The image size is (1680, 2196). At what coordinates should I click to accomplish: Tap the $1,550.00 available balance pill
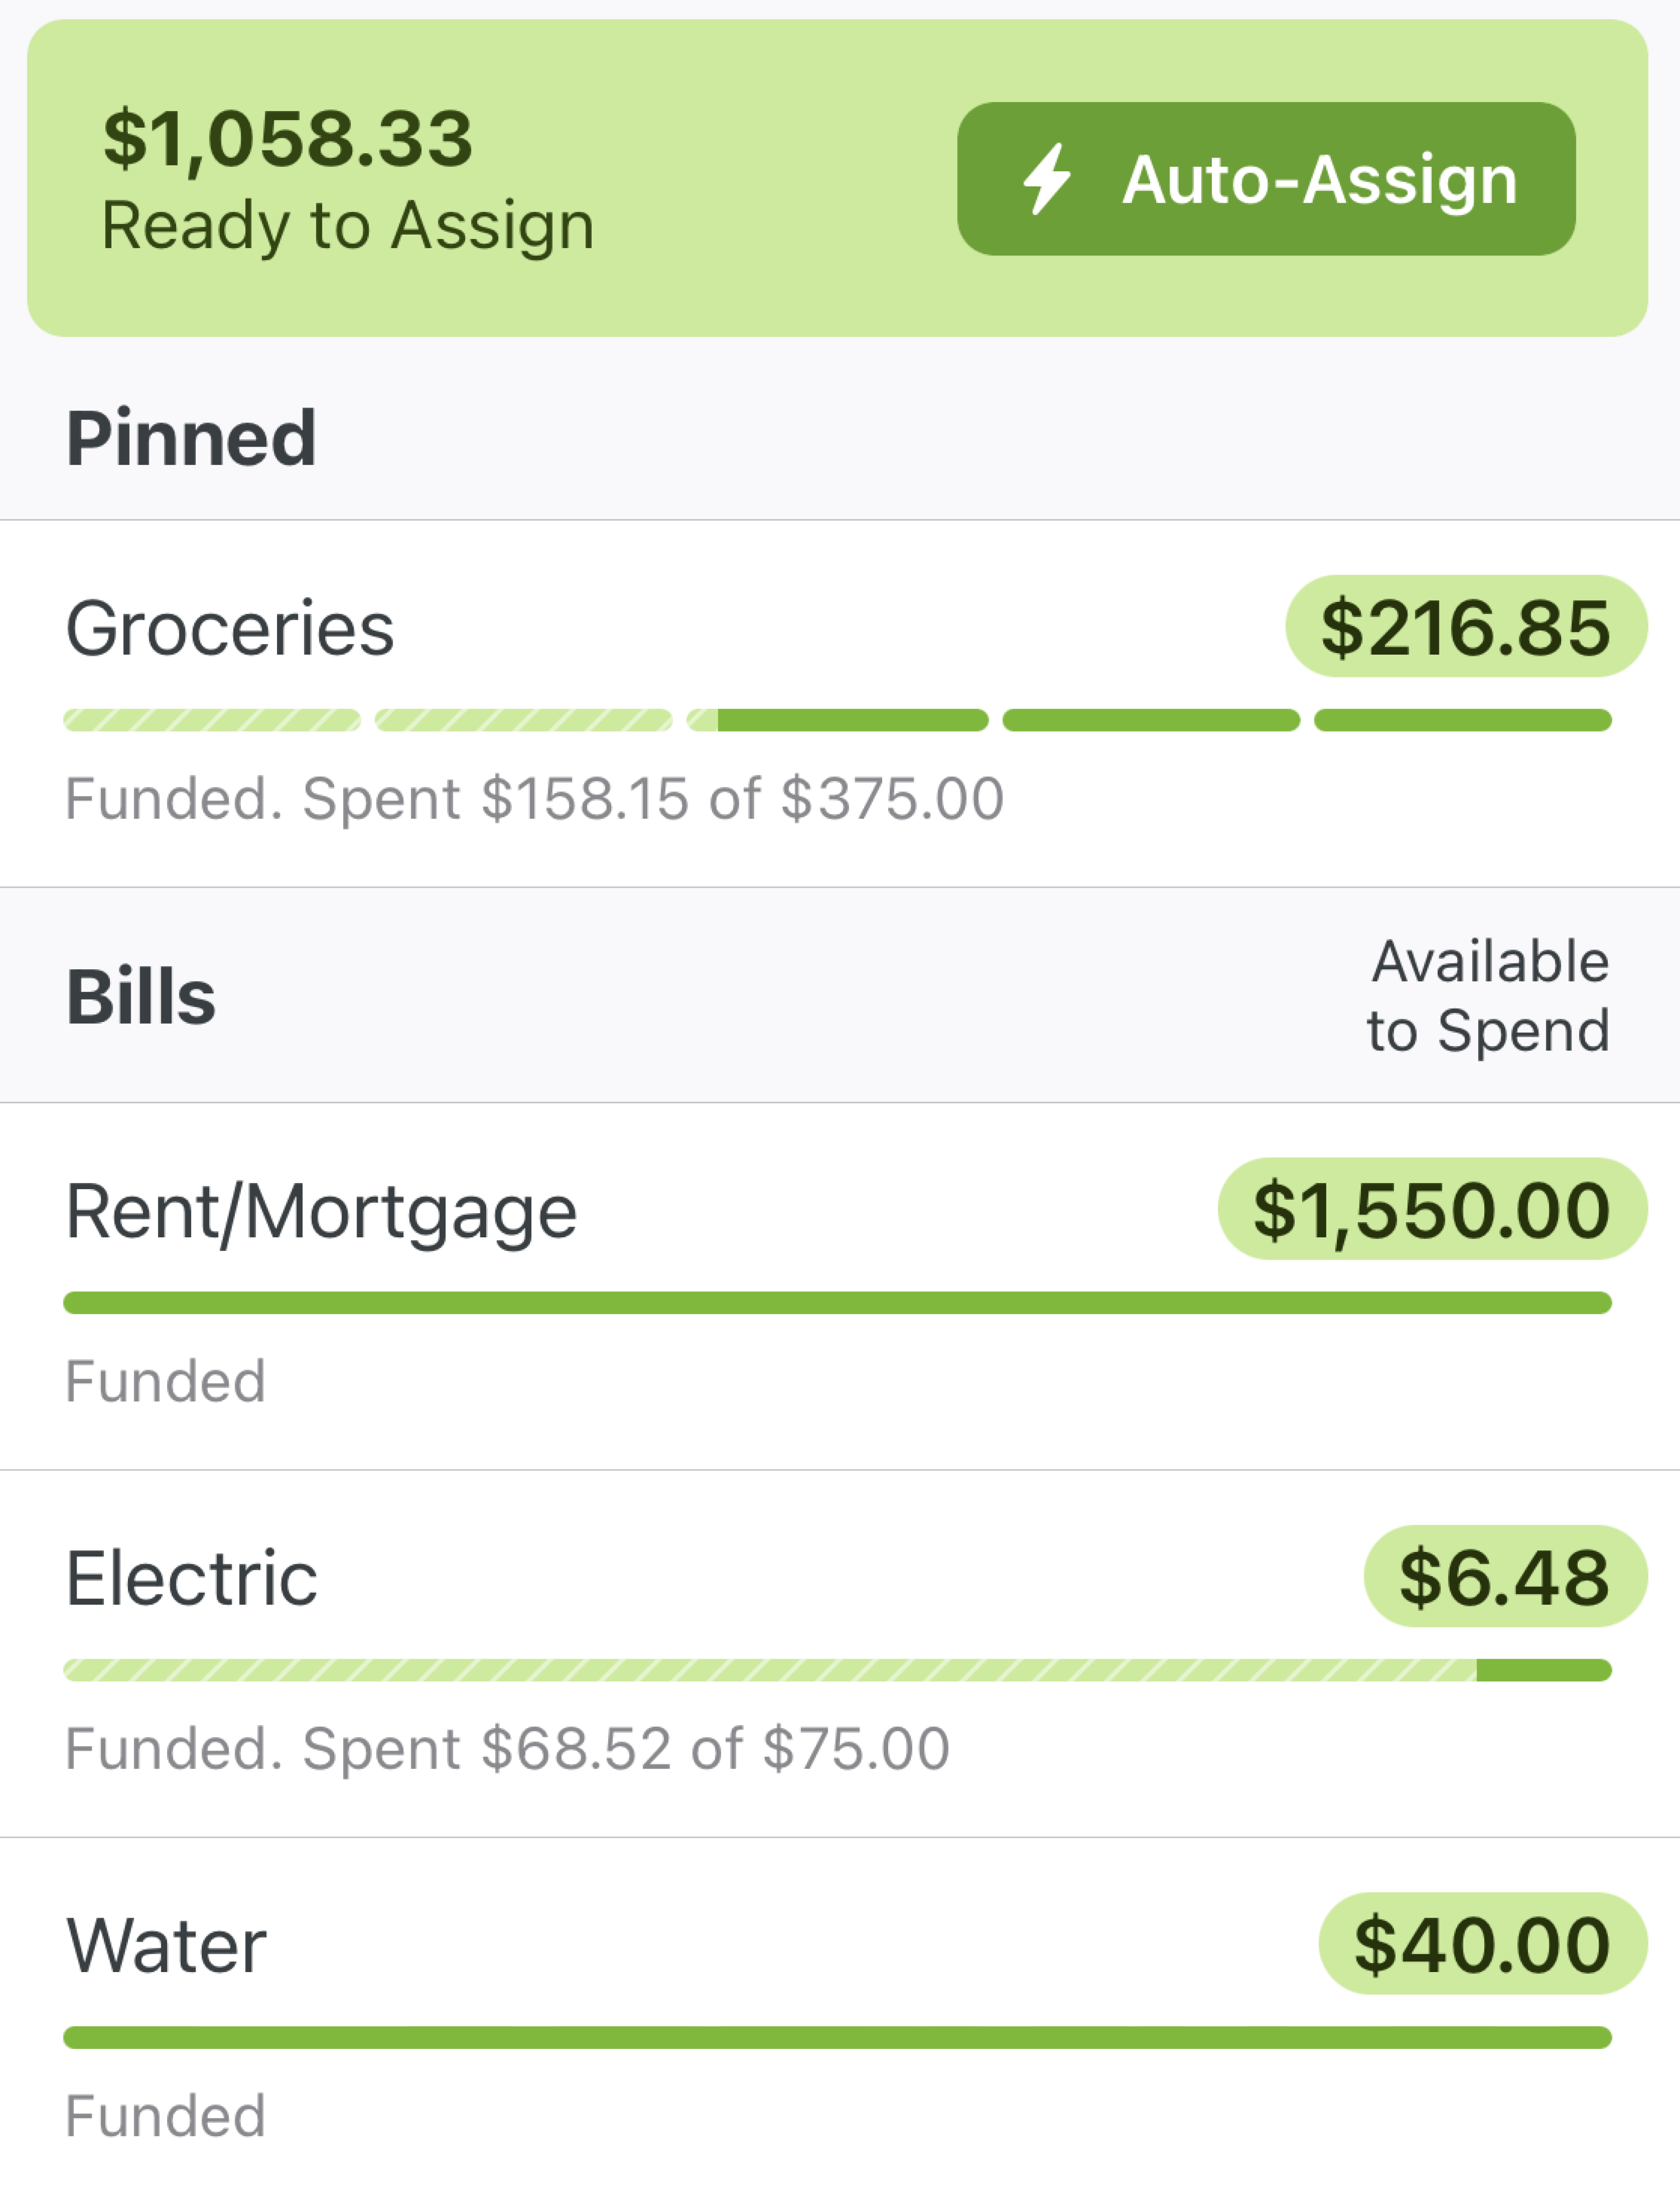click(1431, 1210)
